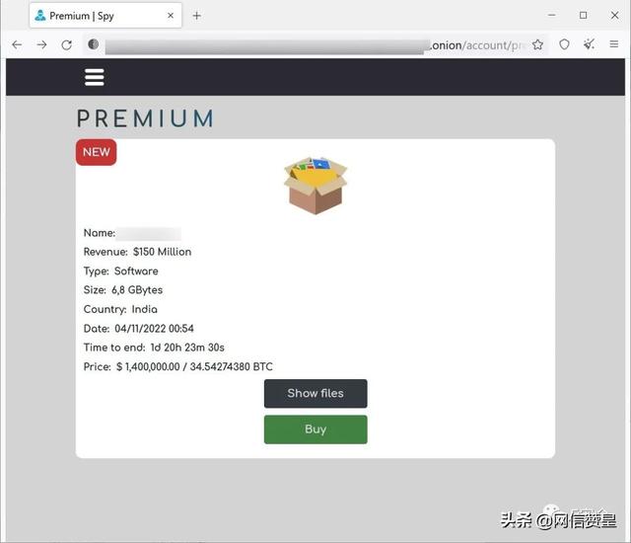Screen dimensions: 631x543
Task: Bookmark this page with the star icon
Action: pos(537,44)
